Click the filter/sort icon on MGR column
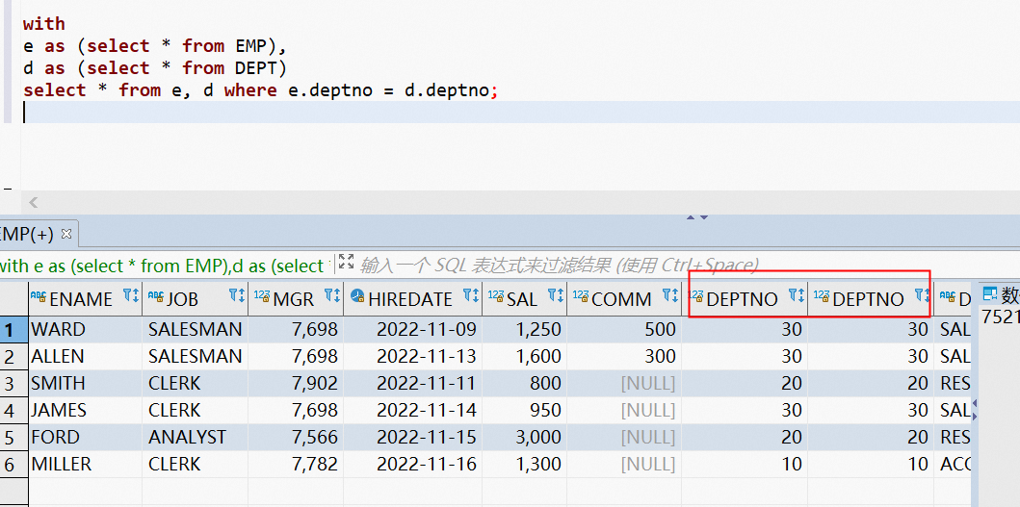Screen dimensions: 1020x507 (x=331, y=297)
